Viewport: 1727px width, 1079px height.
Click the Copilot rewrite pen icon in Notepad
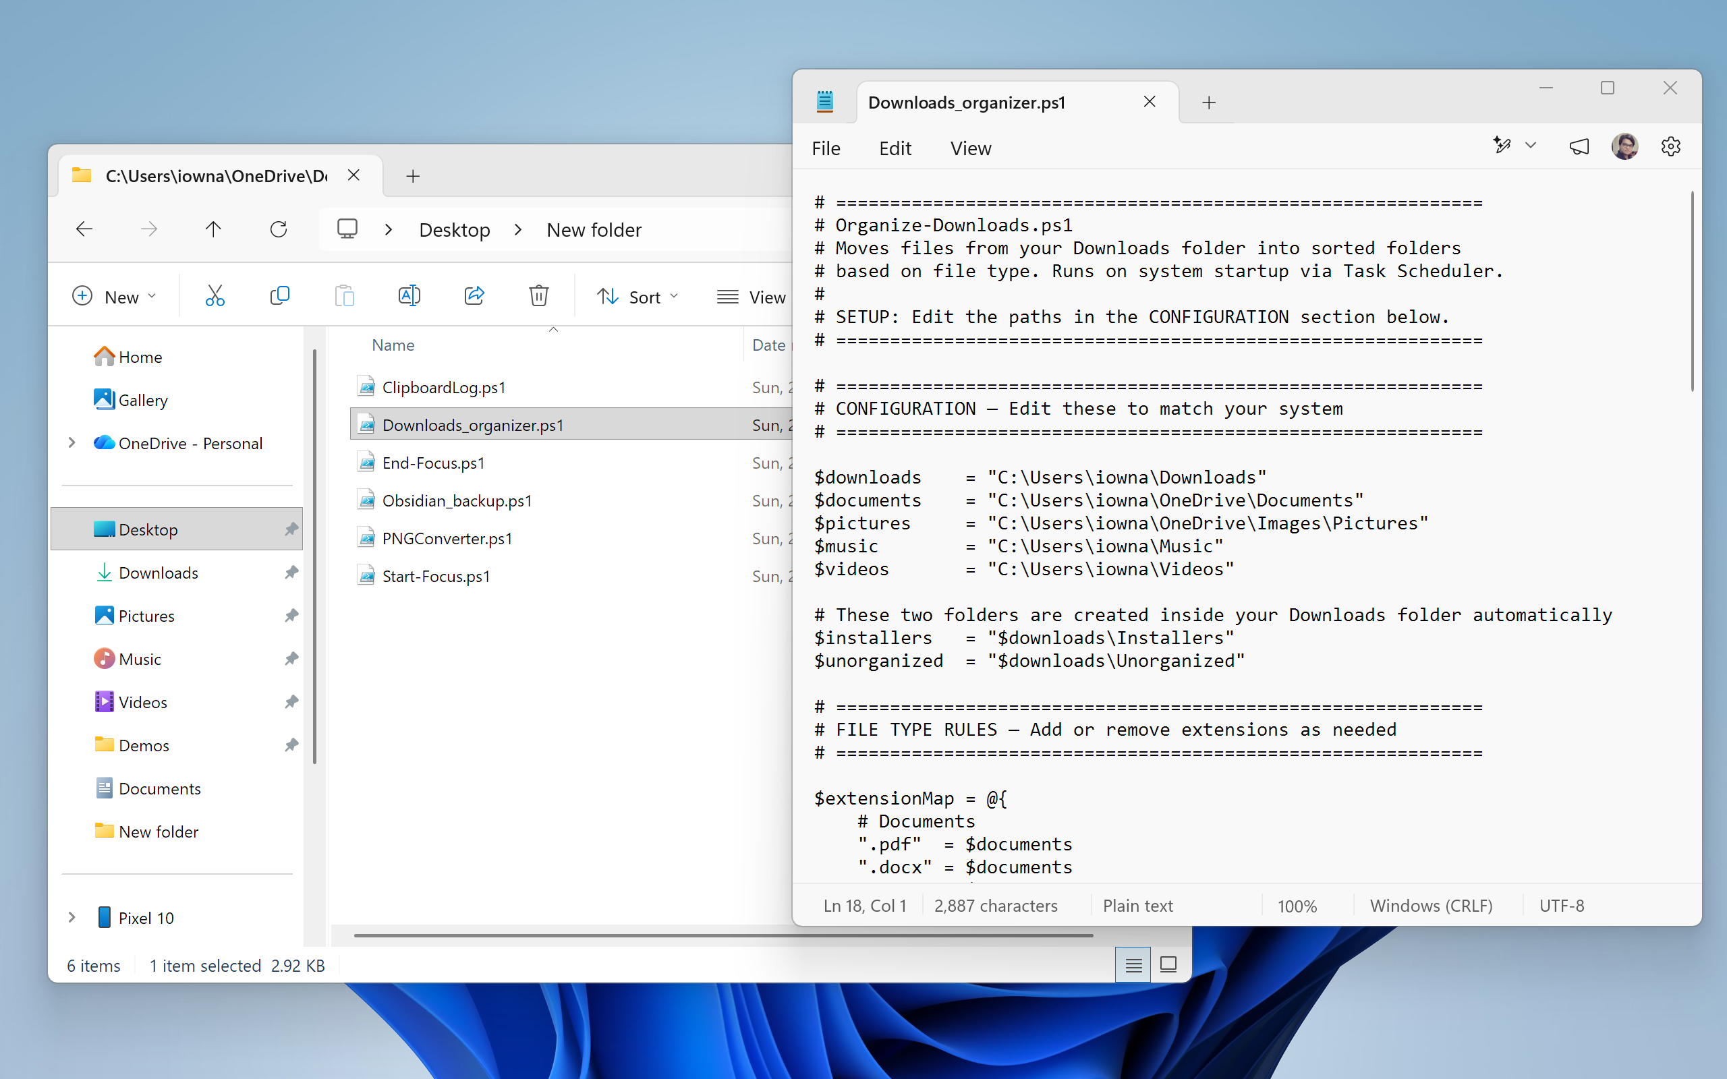(1502, 146)
